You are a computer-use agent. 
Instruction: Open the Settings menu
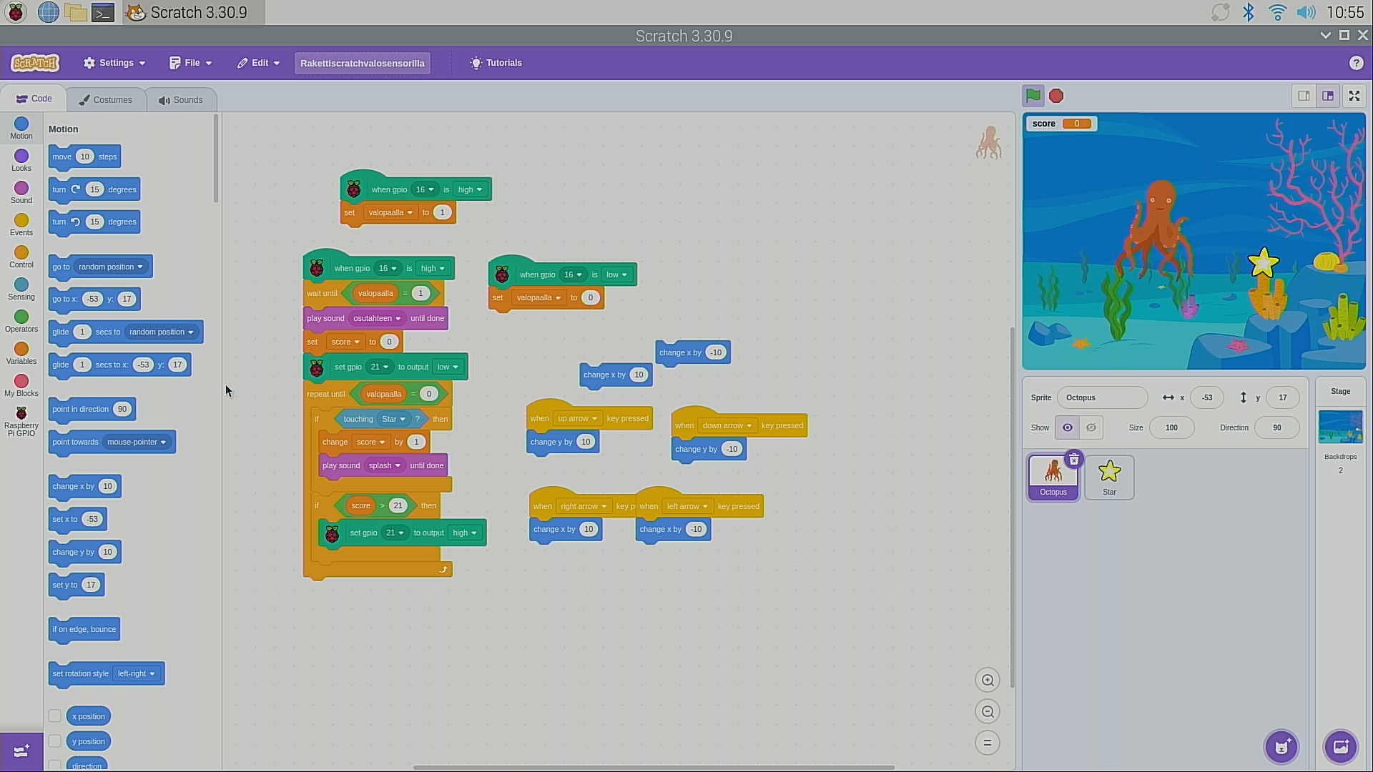pyautogui.click(x=114, y=63)
